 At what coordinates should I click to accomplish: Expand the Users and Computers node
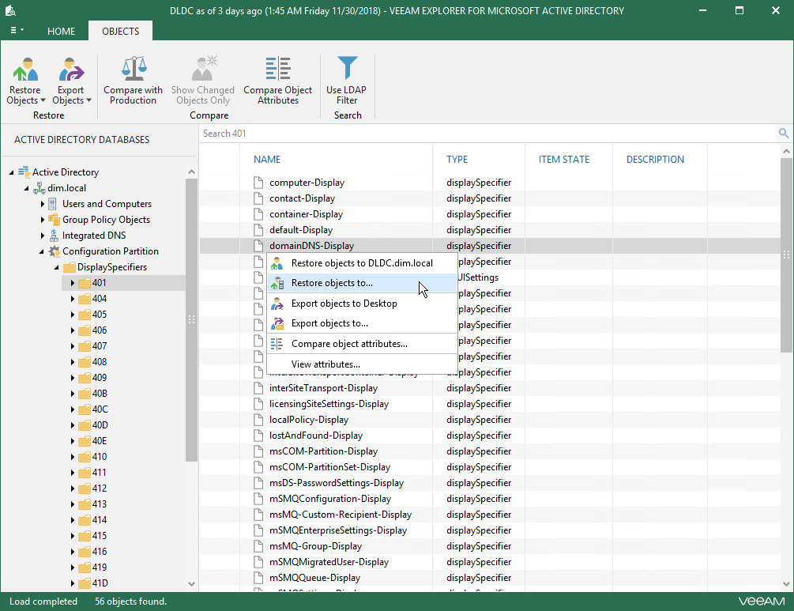click(x=43, y=204)
